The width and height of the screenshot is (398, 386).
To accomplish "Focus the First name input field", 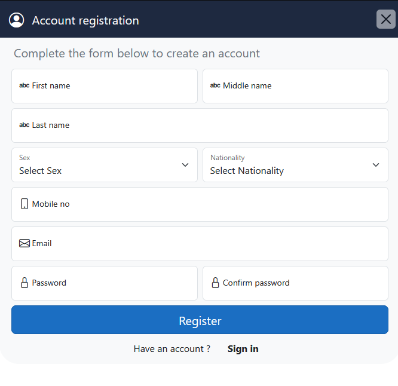I will click(x=114, y=86).
